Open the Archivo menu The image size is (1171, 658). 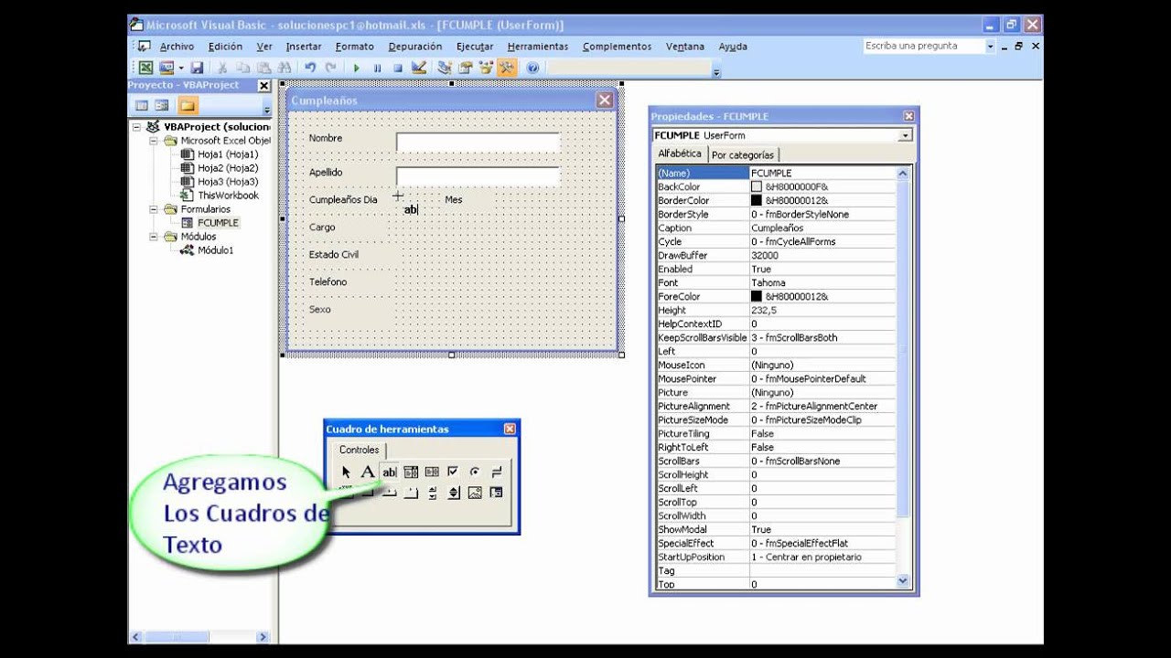point(177,47)
